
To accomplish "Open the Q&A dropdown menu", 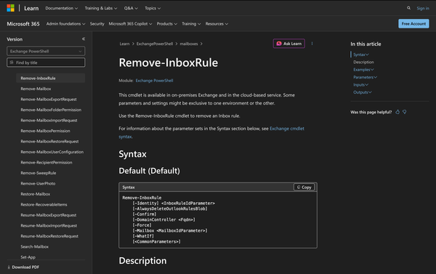I will click(131, 8).
